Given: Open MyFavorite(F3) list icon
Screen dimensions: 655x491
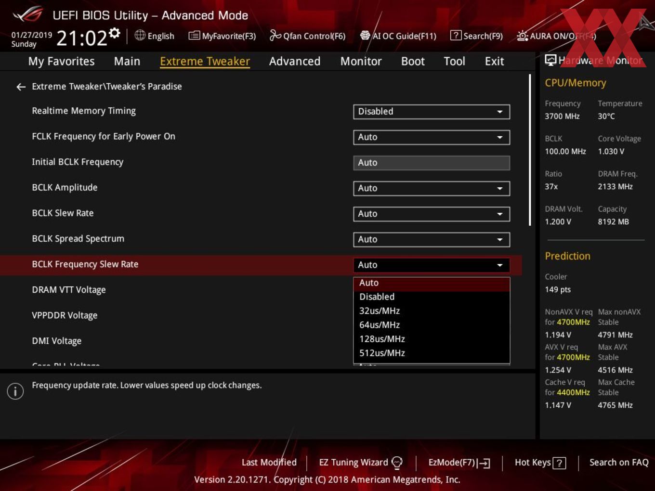Looking at the screenshot, I should pos(194,36).
